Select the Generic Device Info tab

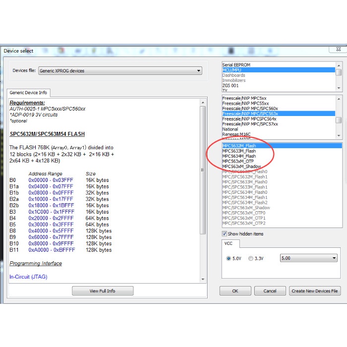[29, 93]
